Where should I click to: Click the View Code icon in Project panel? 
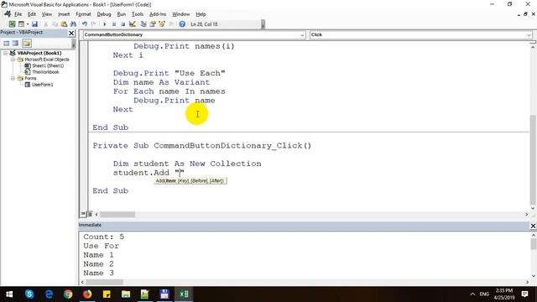coord(7,43)
